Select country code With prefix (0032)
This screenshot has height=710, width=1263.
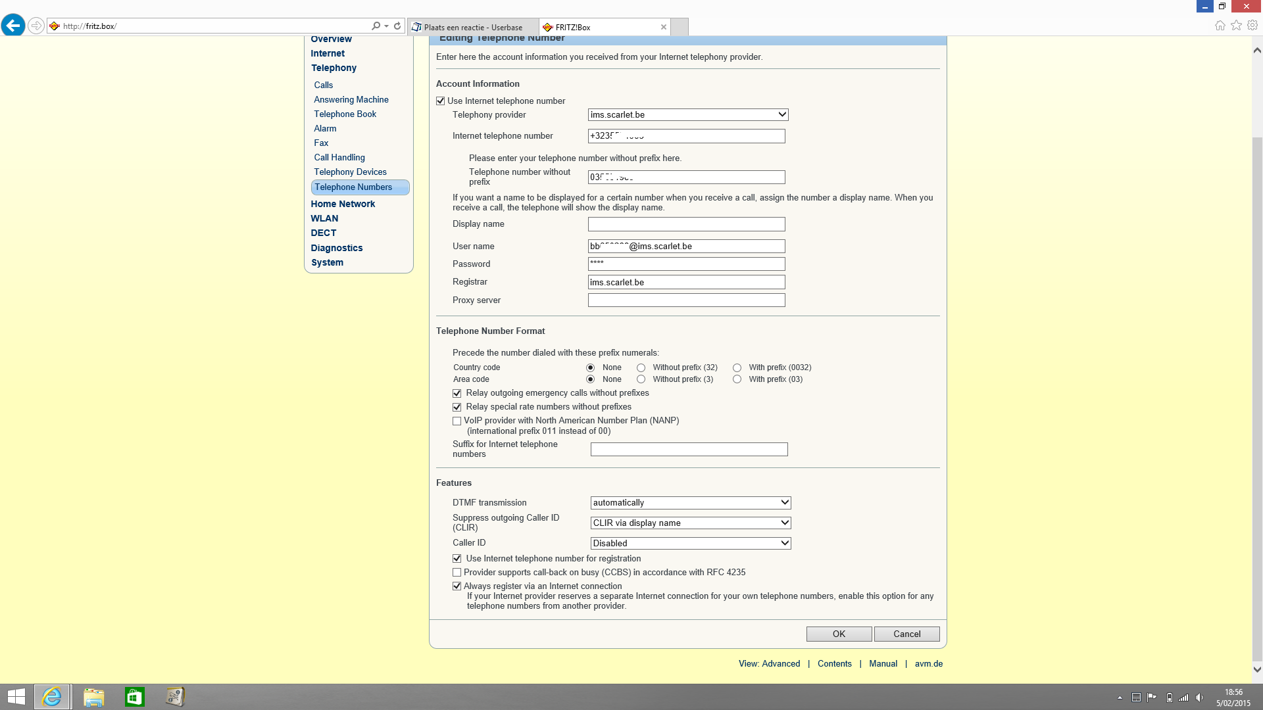click(737, 368)
